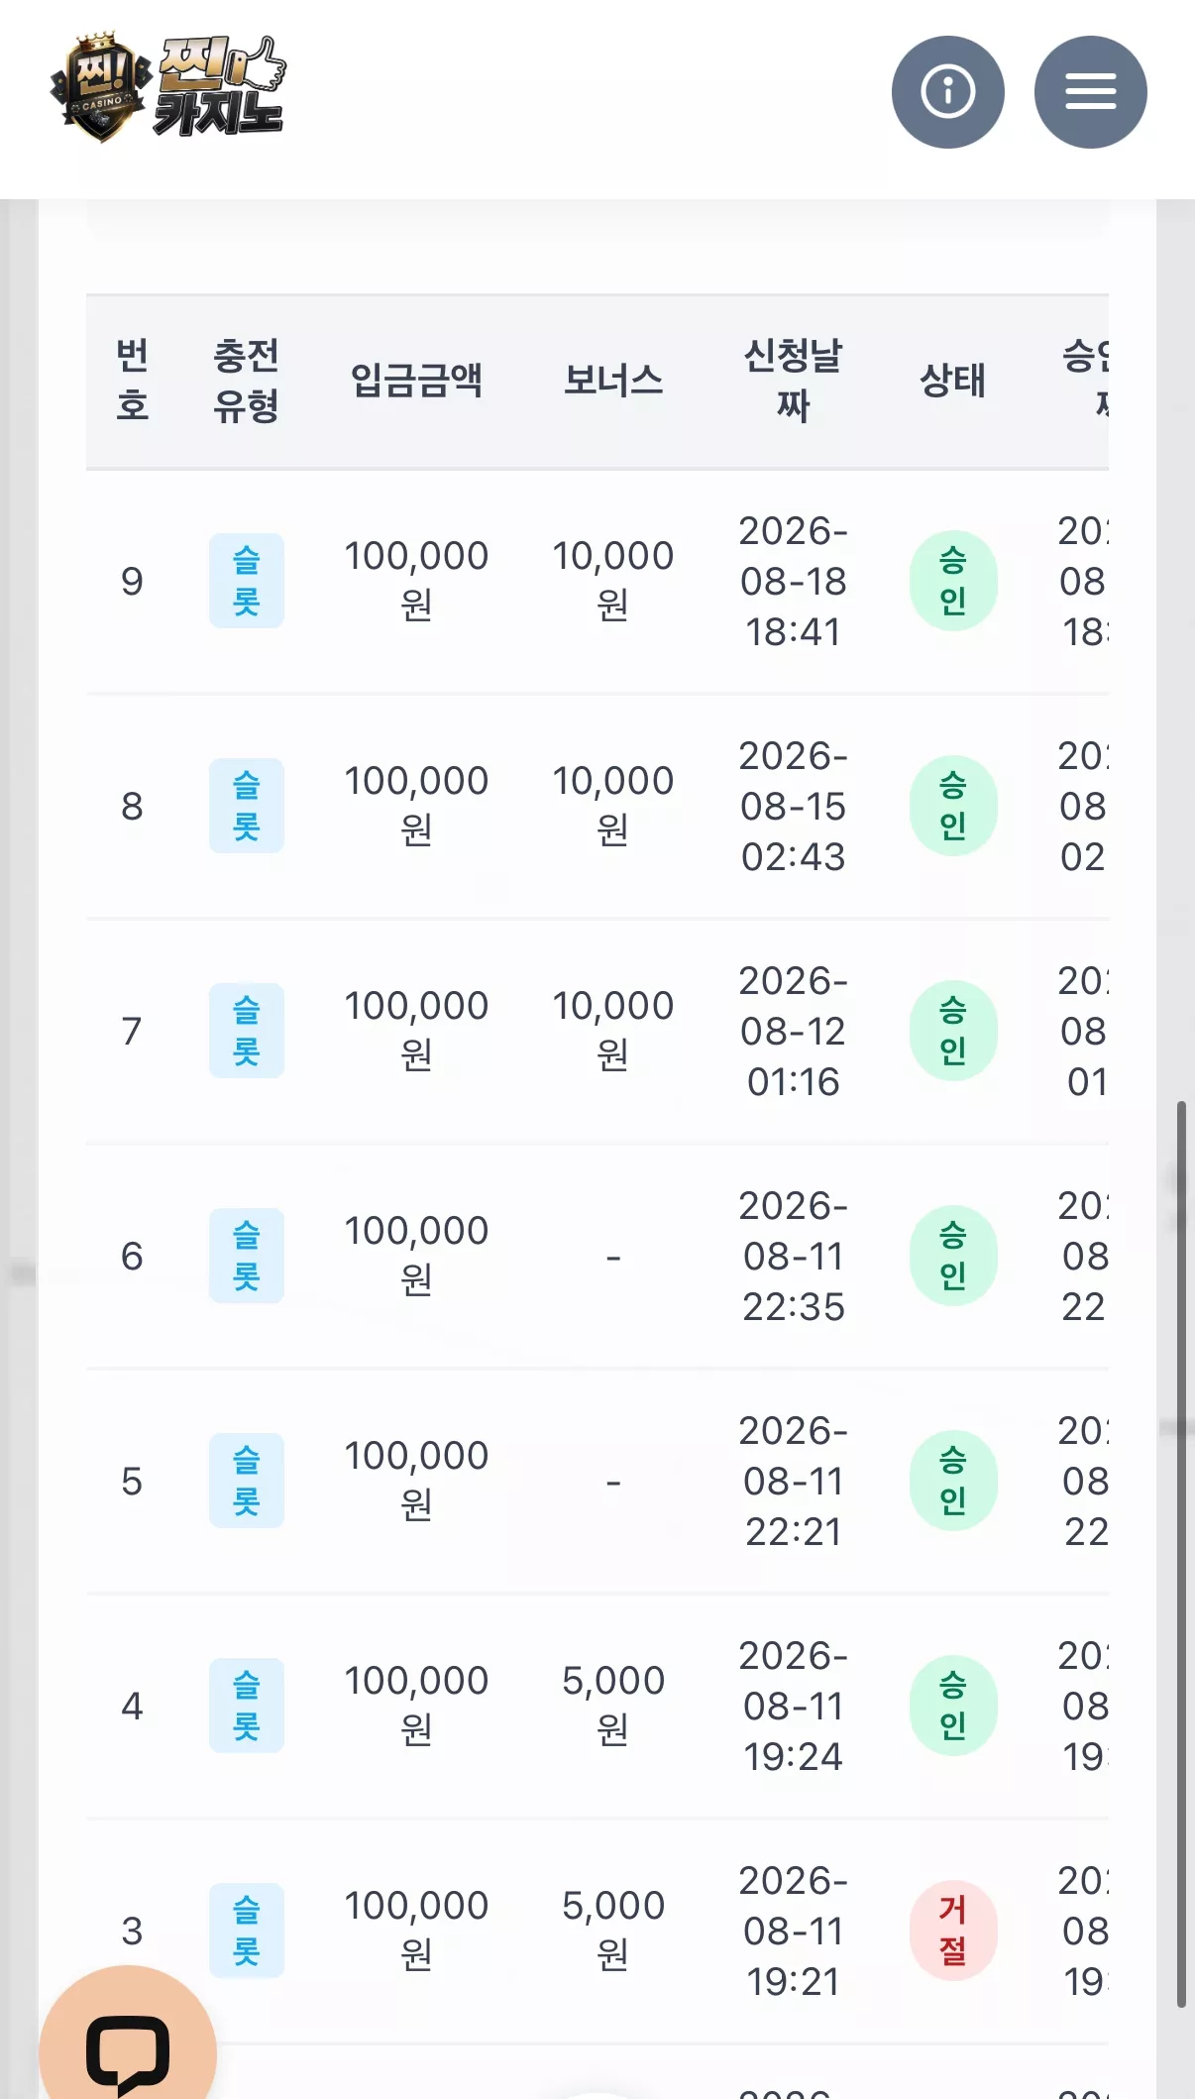Image resolution: width=1195 pixels, height=2099 pixels.
Task: Open the live chat bubble icon
Action: point(128,2042)
